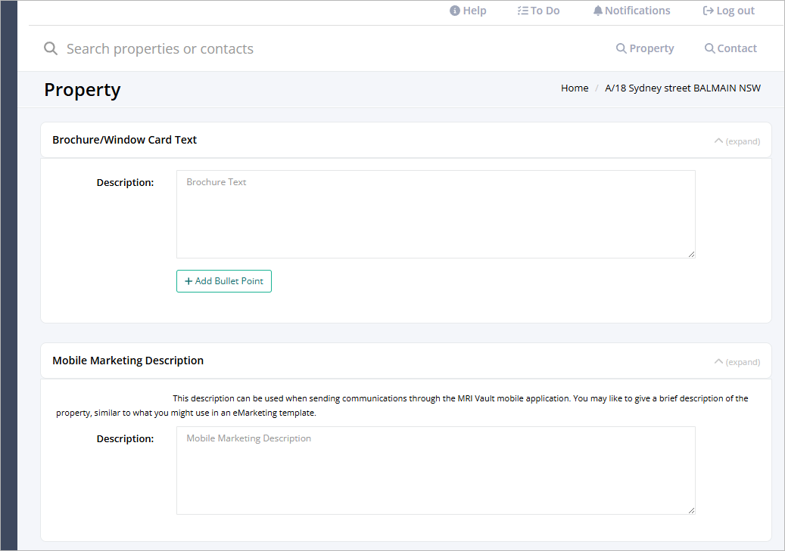The image size is (785, 551).
Task: Click the Brochure/Window Card Text heading
Action: (125, 140)
